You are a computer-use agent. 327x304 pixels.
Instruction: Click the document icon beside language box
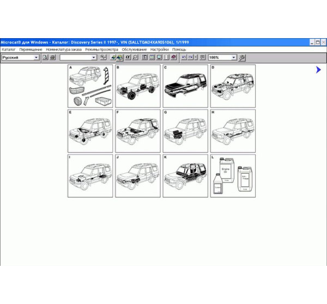pos(45,57)
